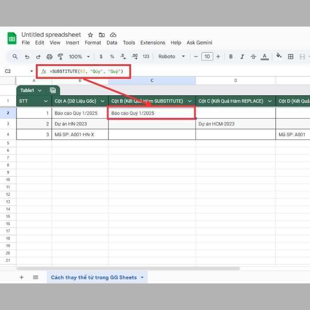
Task: Click into the SUBSTITUTE formula bar
Action: click(86, 71)
